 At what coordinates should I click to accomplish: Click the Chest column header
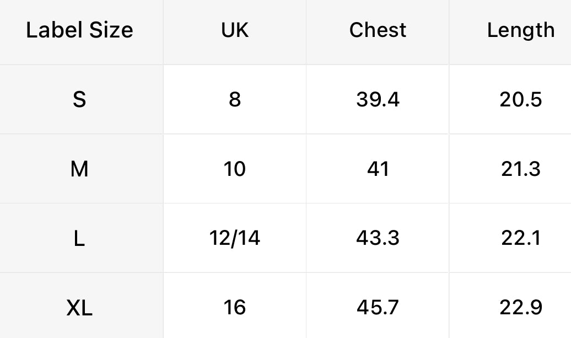pos(378,30)
